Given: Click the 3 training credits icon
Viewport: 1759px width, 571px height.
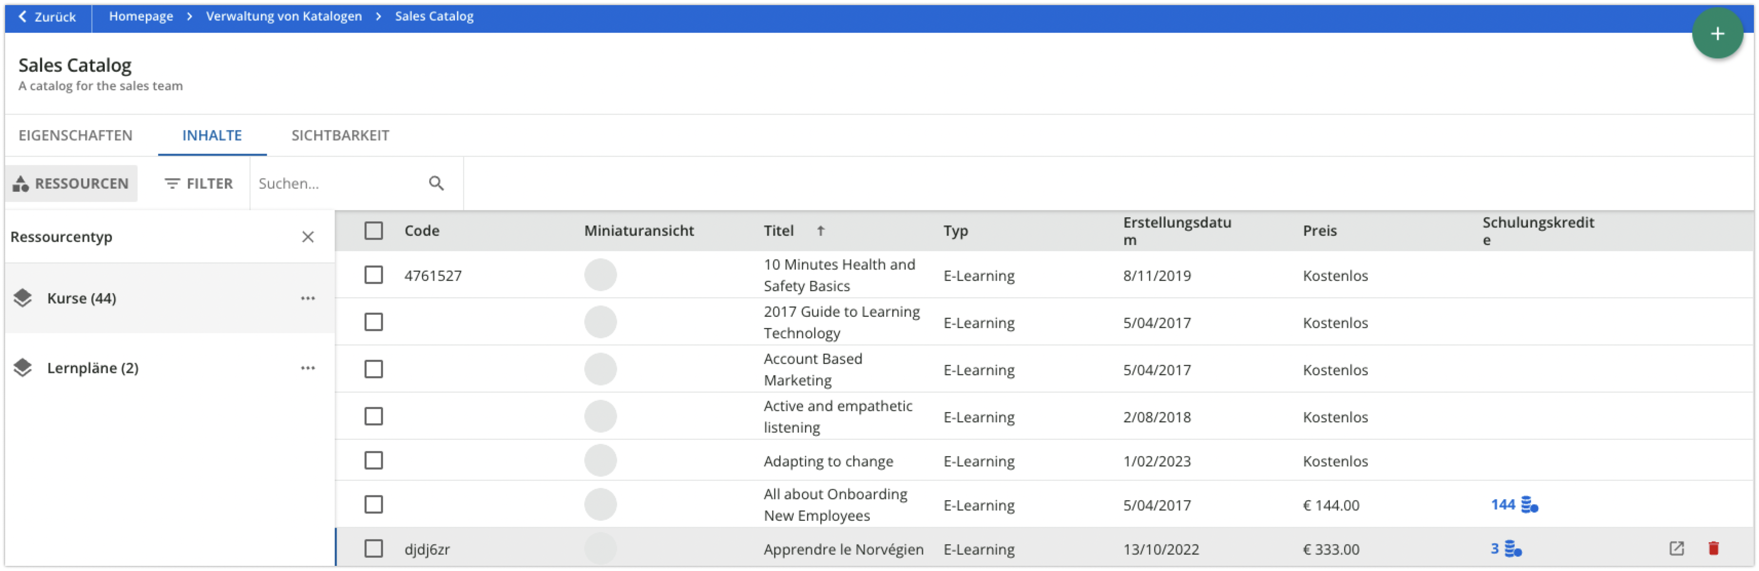Looking at the screenshot, I should 1513,549.
